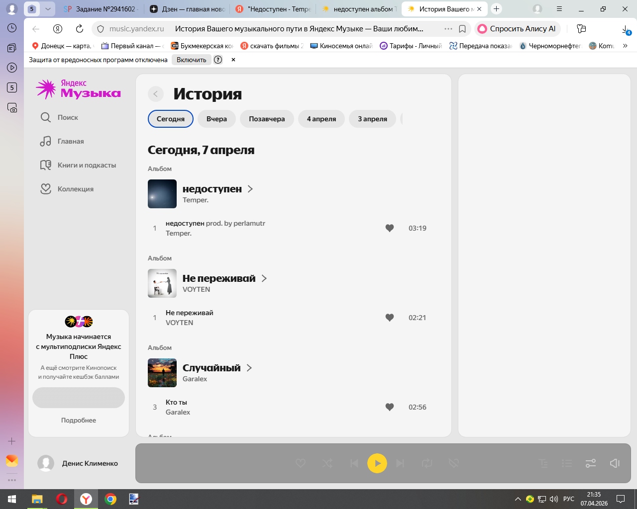Launch Opera from the taskbar
This screenshot has height=509, width=637.
(62, 499)
